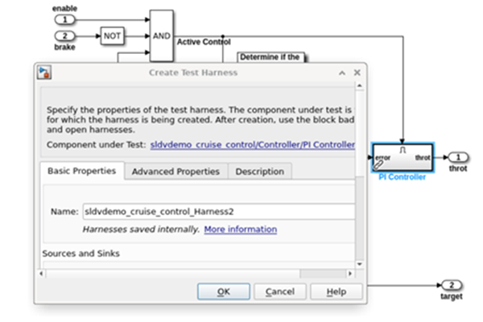483x322 pixels.
Task: Click into the harness Name field
Action: point(217,212)
